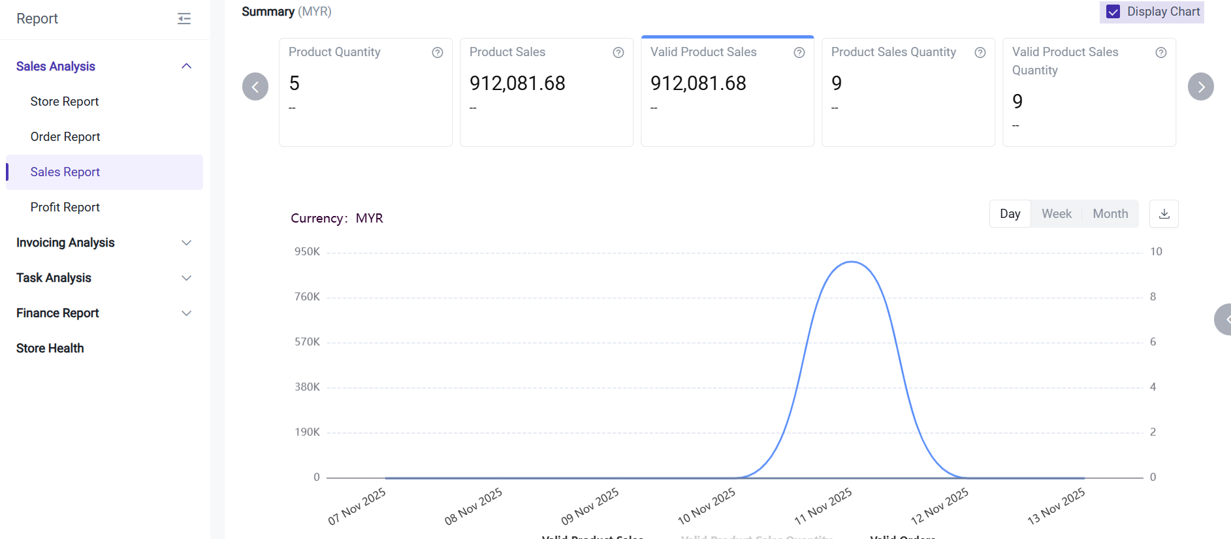
Task: Switch chart granularity to Week
Action: point(1056,214)
